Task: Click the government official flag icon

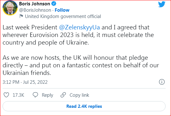Action: point(21,16)
